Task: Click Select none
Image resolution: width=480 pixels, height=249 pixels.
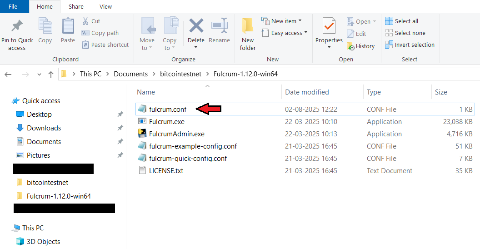Action: (x=405, y=33)
